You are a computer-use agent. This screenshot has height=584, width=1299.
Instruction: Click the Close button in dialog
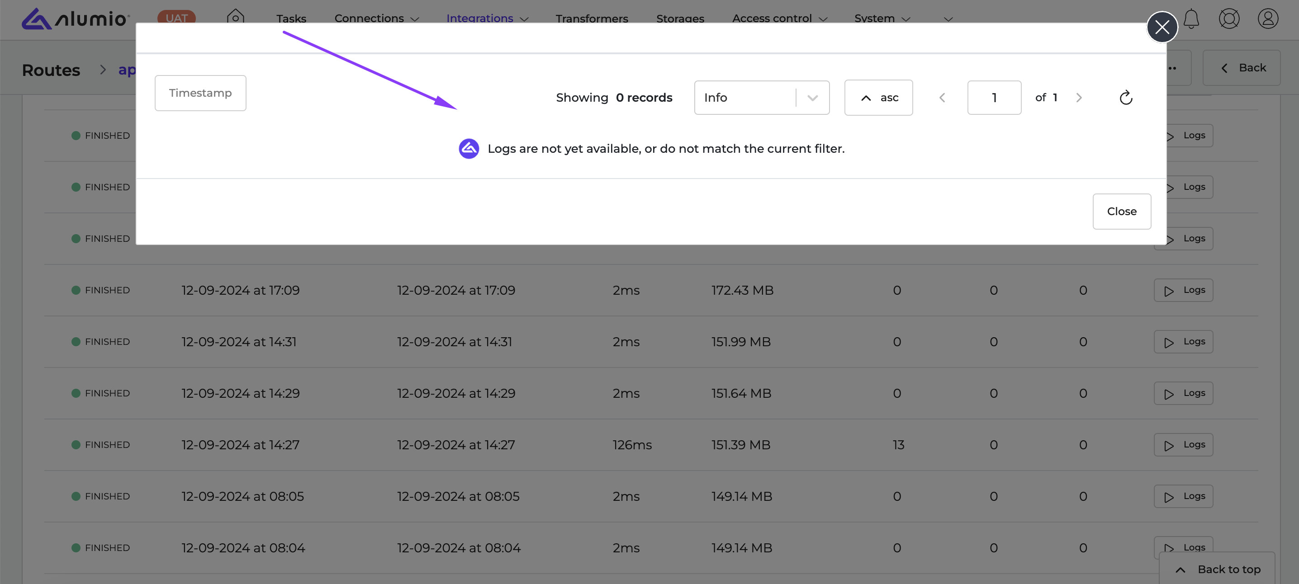(x=1122, y=212)
